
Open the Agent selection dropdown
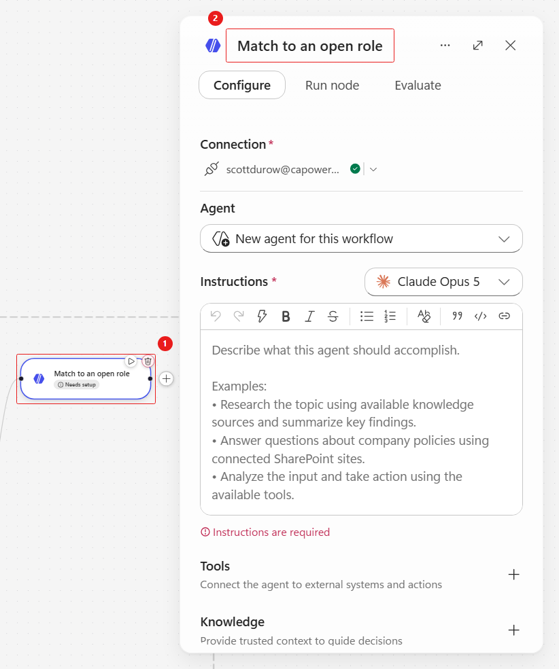tap(361, 238)
